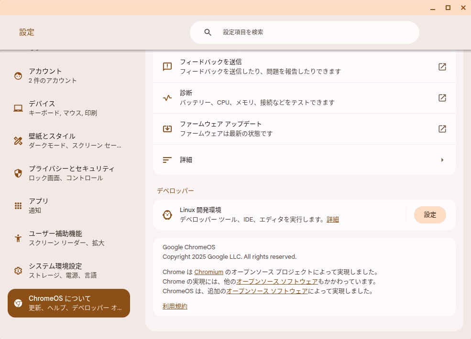The height and width of the screenshot is (339, 471).
Task: Open external link for ファームウェア アップデート
Action: click(x=442, y=129)
